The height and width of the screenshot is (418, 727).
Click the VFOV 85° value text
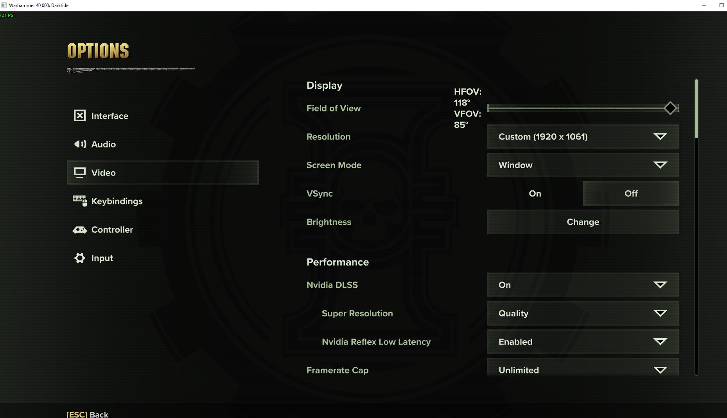[x=468, y=119]
